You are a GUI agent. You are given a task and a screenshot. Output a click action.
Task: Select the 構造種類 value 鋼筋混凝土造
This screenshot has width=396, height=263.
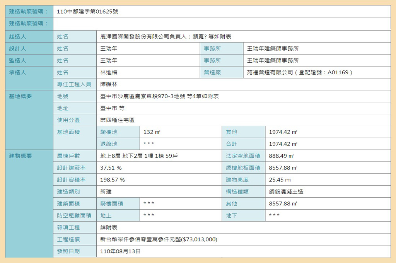286,192
